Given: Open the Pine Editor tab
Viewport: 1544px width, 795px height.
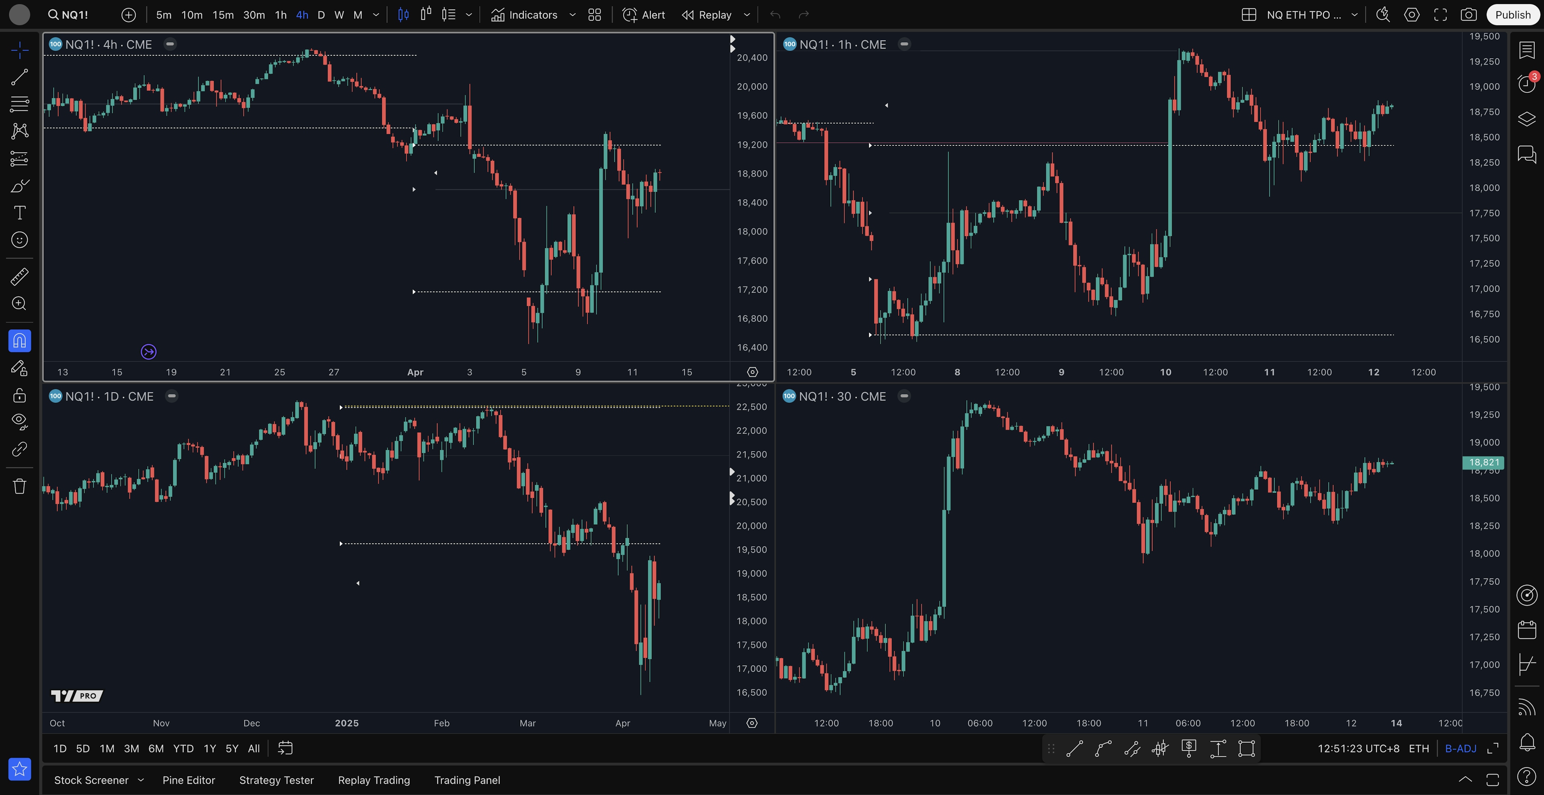Looking at the screenshot, I should 188,780.
